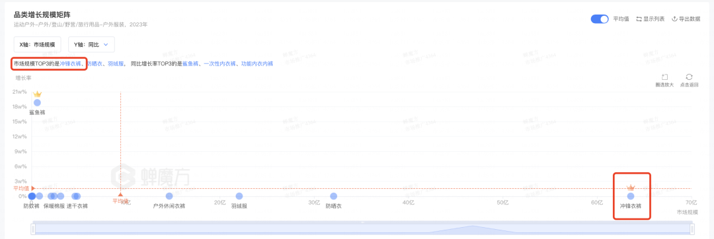Viewport: 714px width, 239px height.
Task: Select the 户外休闲衣裤 data point
Action: pyautogui.click(x=169, y=196)
